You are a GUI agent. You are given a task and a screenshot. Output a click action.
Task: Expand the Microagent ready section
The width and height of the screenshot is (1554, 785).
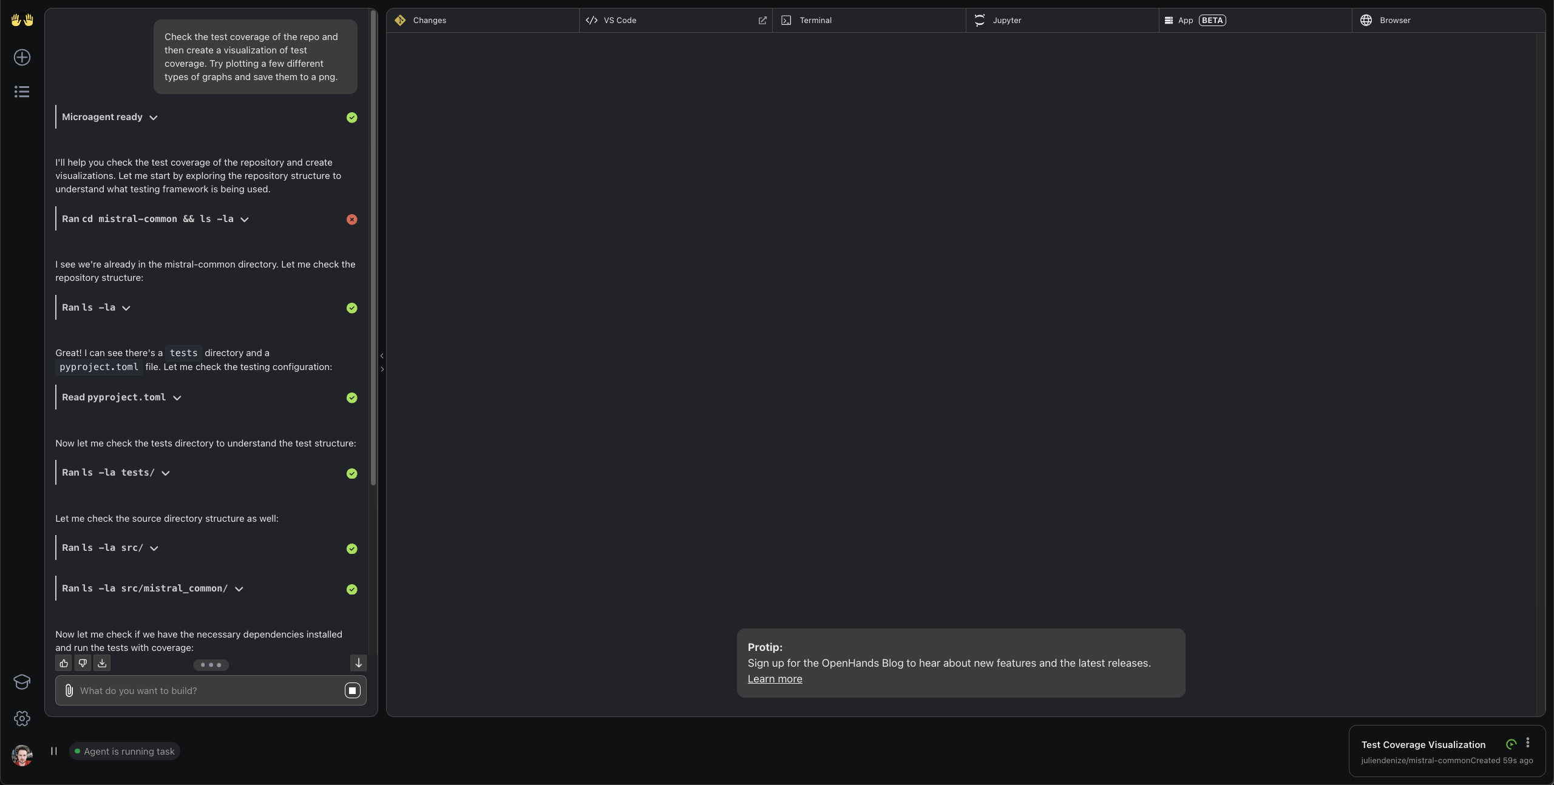point(154,118)
